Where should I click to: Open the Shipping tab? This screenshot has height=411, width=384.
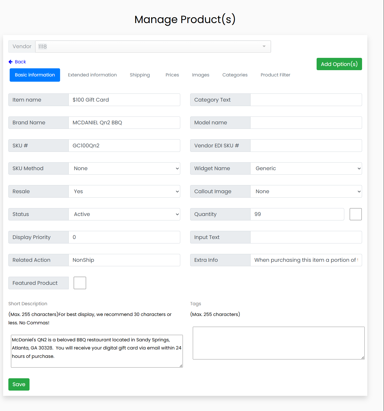(x=140, y=75)
